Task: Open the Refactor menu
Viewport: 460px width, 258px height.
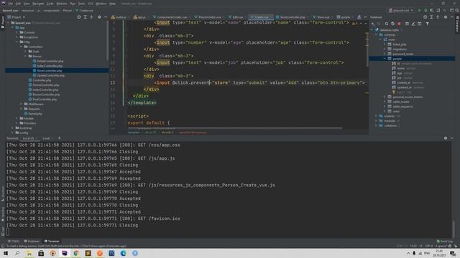Action: coord(62,4)
